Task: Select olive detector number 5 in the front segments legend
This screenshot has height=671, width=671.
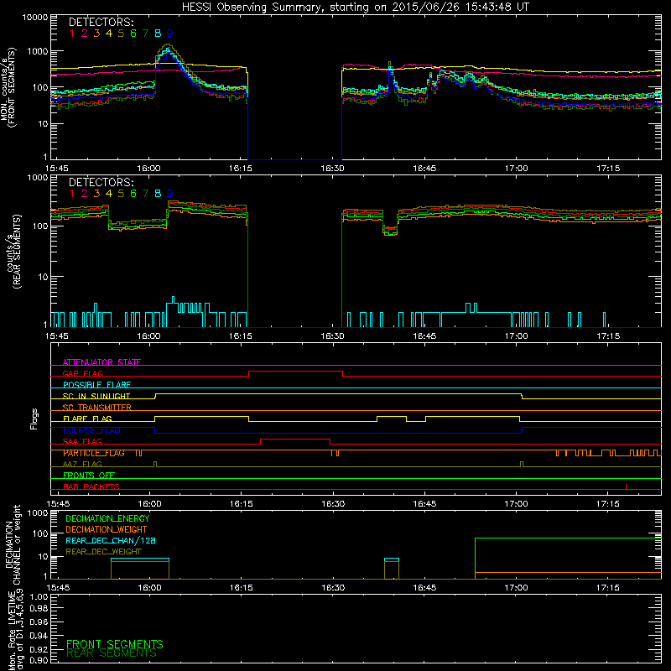Action: pyautogui.click(x=121, y=34)
